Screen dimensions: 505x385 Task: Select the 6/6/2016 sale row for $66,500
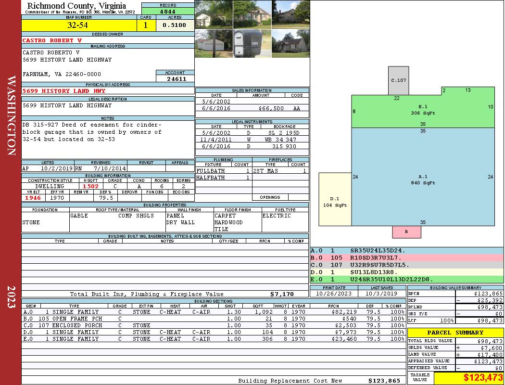pyautogui.click(x=252, y=109)
